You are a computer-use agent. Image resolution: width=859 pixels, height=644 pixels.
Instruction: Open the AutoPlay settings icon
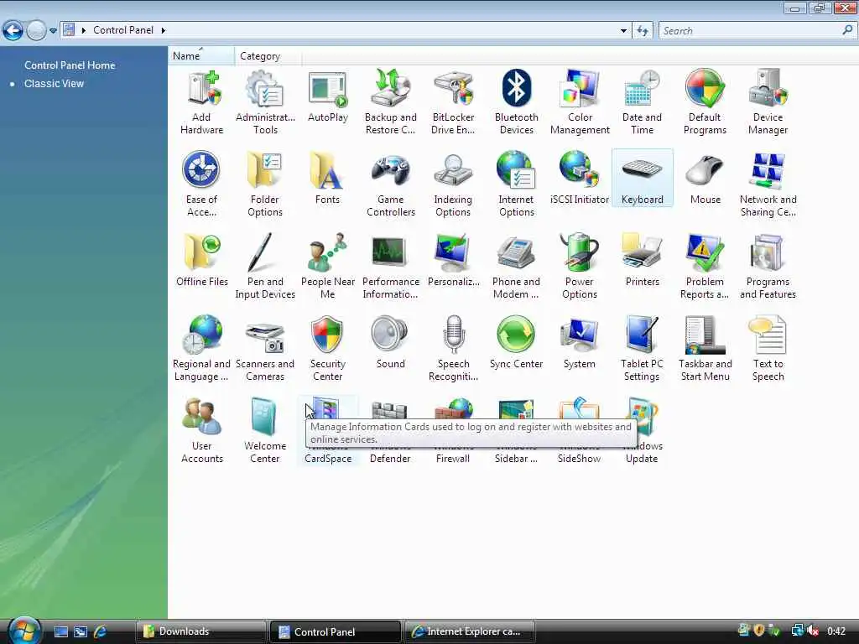[328, 96]
